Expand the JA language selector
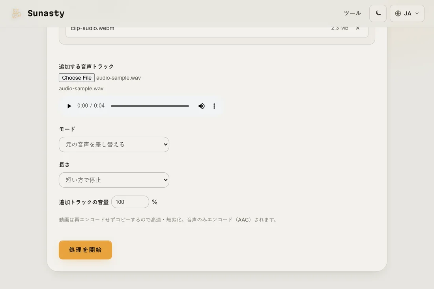 pos(407,13)
